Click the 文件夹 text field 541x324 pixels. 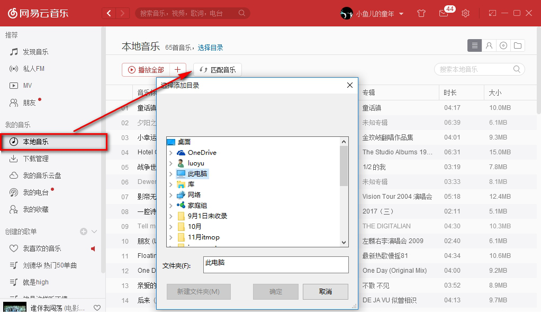[x=276, y=265]
